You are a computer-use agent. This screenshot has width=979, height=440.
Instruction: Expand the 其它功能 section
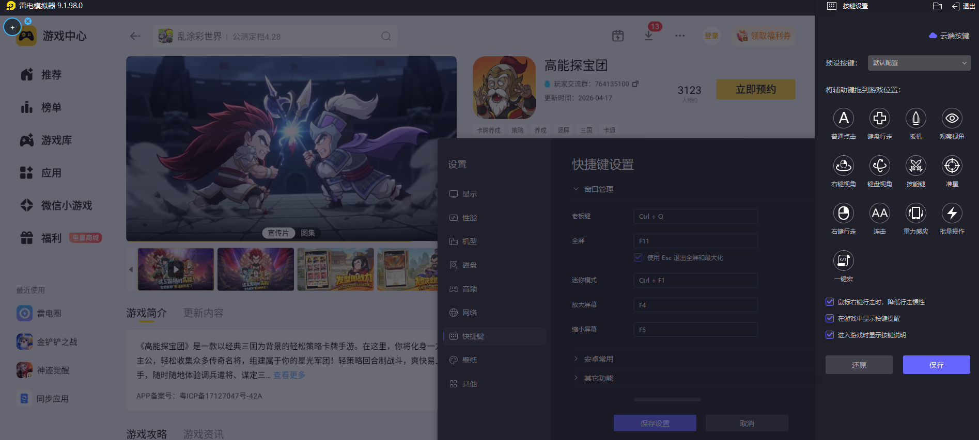click(594, 378)
